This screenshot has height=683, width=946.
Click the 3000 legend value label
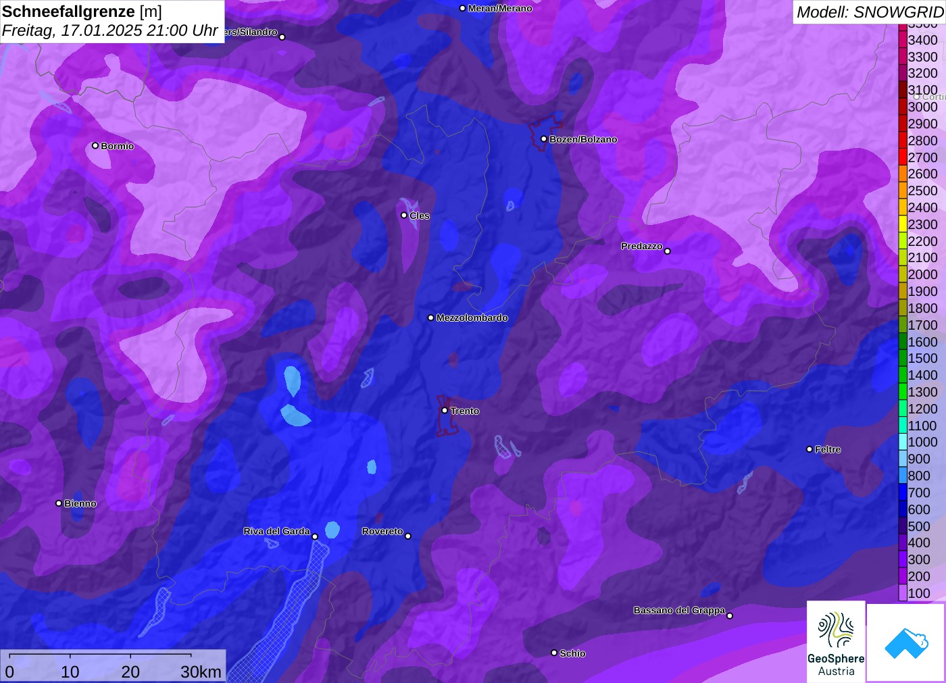[923, 107]
